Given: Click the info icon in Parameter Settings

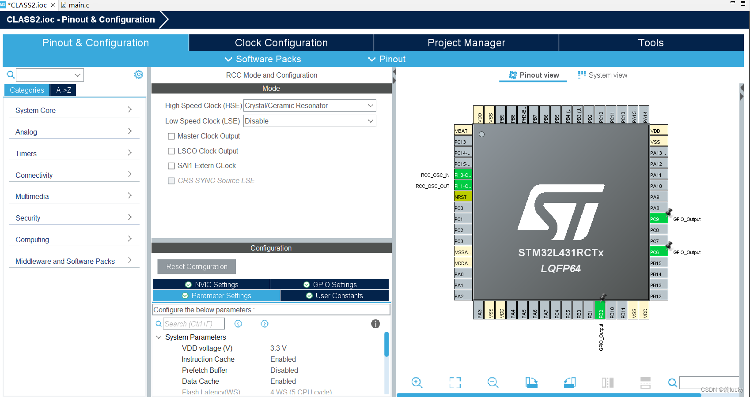Looking at the screenshot, I should coord(375,324).
